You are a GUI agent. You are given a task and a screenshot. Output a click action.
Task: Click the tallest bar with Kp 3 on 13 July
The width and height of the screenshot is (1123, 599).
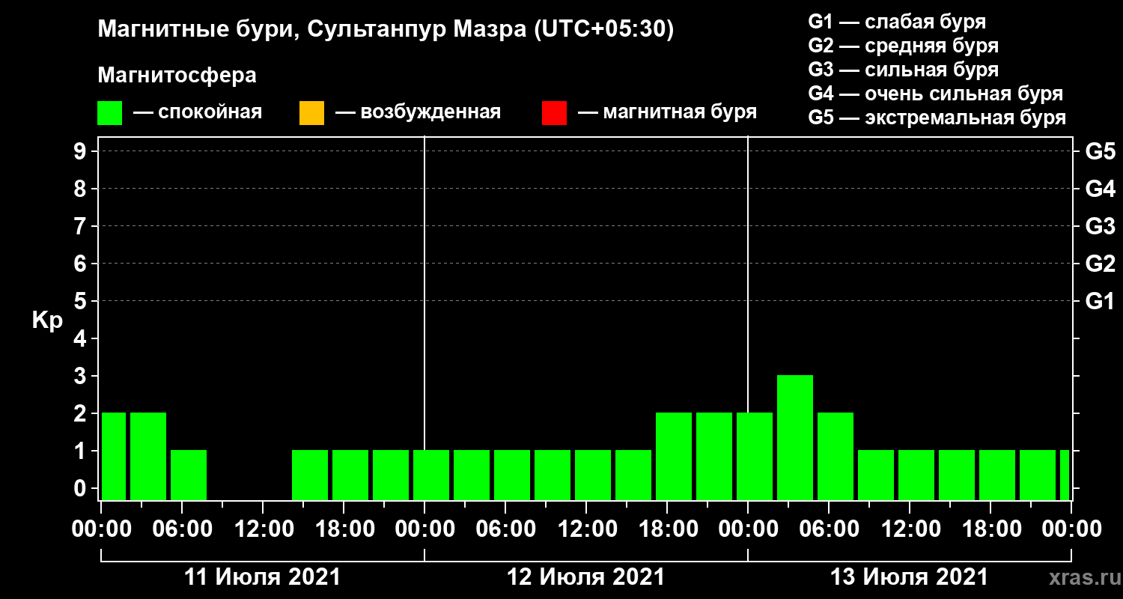pyautogui.click(x=795, y=437)
